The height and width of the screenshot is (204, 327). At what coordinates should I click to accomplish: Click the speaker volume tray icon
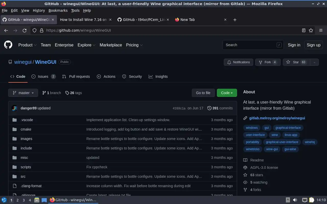point(295,200)
